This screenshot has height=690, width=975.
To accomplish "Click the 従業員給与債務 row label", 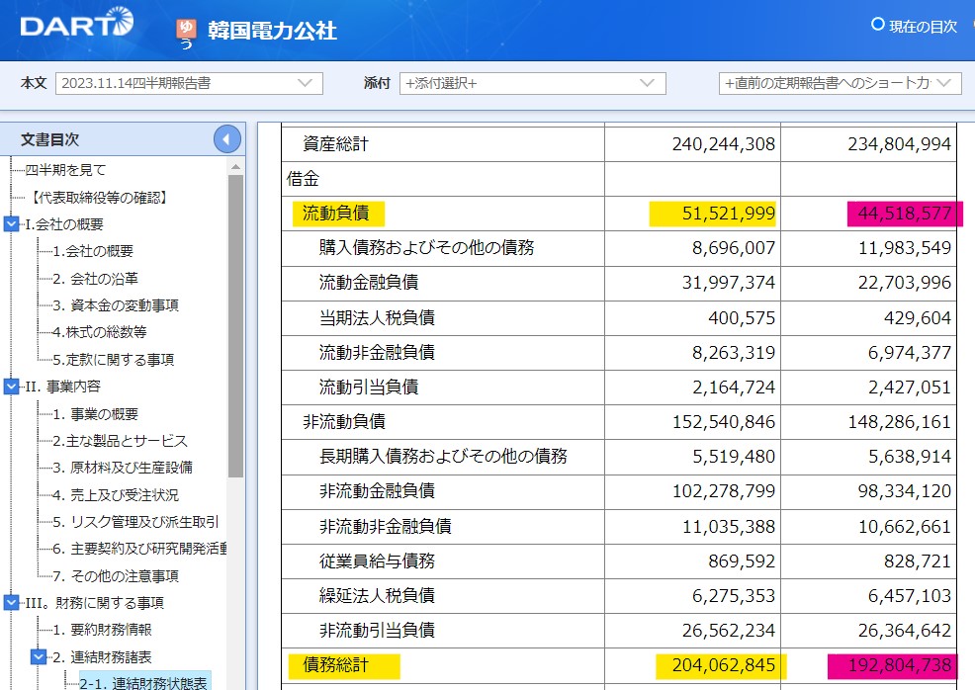I will [x=377, y=561].
